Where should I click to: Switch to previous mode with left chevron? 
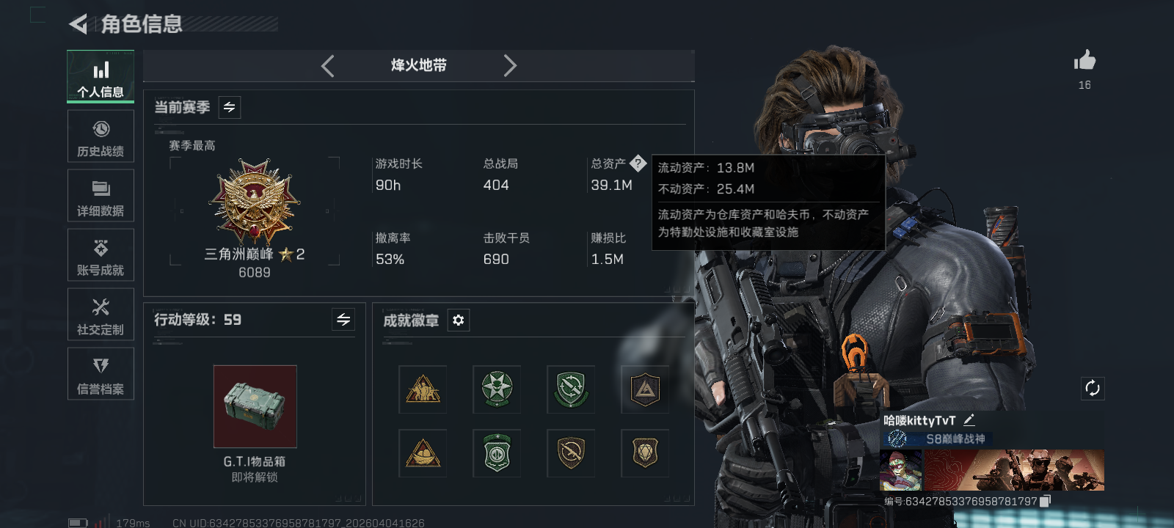coord(328,66)
